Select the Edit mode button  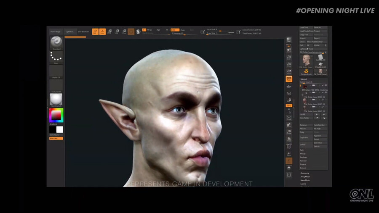(95, 32)
